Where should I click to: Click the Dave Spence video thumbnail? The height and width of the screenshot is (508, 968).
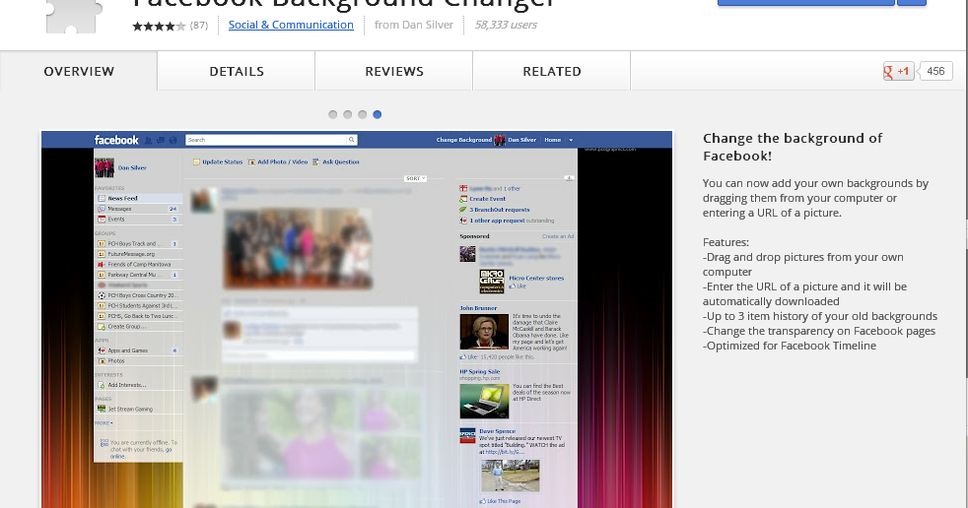(x=510, y=476)
